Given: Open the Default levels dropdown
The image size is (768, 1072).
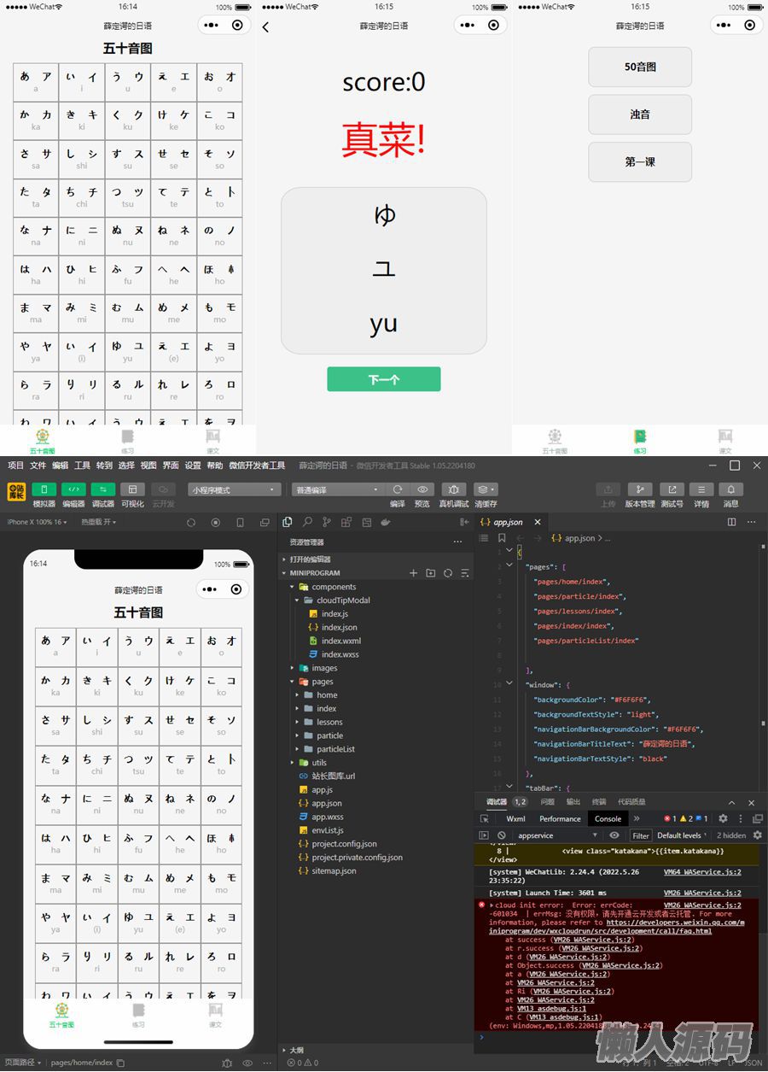Looking at the screenshot, I should pos(682,835).
